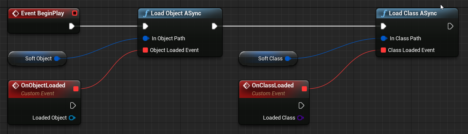Click the Loaded Object output pin
468x134 pixels.
pyautogui.click(x=72, y=118)
